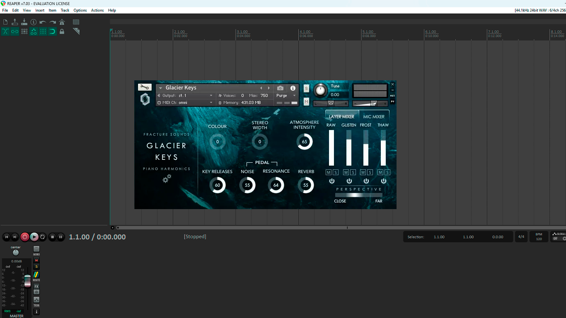Image resolution: width=566 pixels, height=318 pixels.
Task: Click the undo arrow icon
Action: (43, 22)
